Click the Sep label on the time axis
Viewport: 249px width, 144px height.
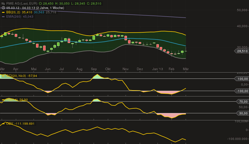tap(94, 69)
